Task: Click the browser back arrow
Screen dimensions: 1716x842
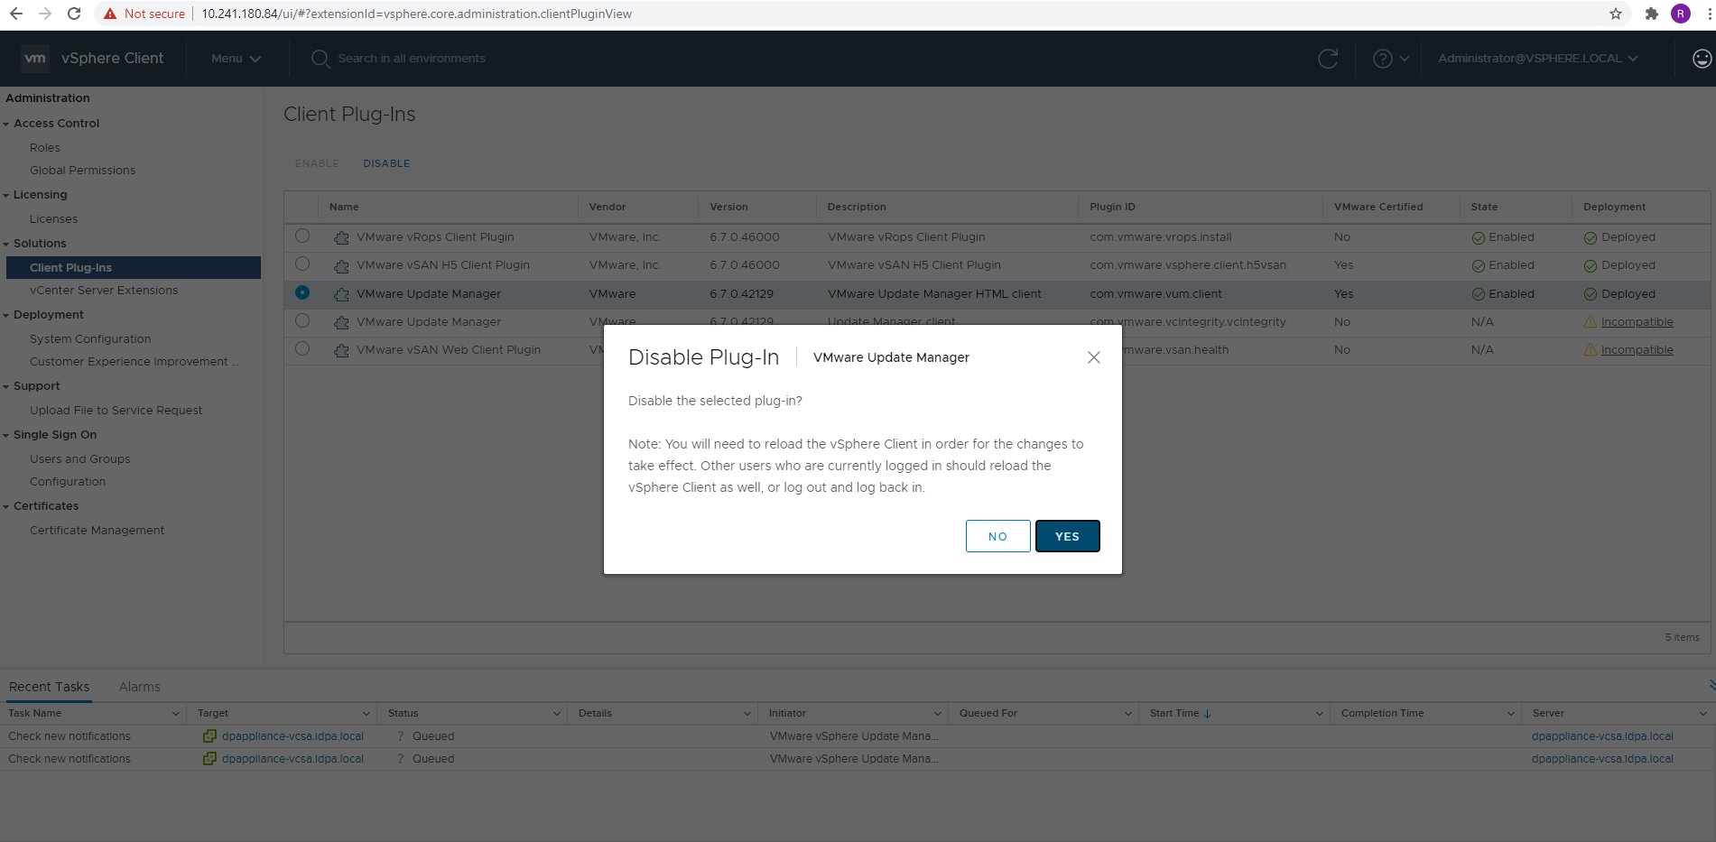Action: coord(15,14)
